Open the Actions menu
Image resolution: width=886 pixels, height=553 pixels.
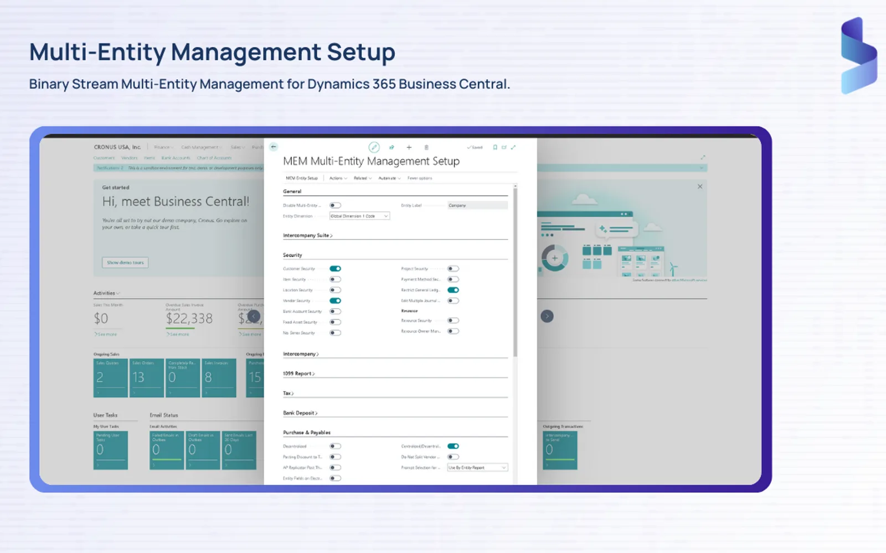pos(338,178)
